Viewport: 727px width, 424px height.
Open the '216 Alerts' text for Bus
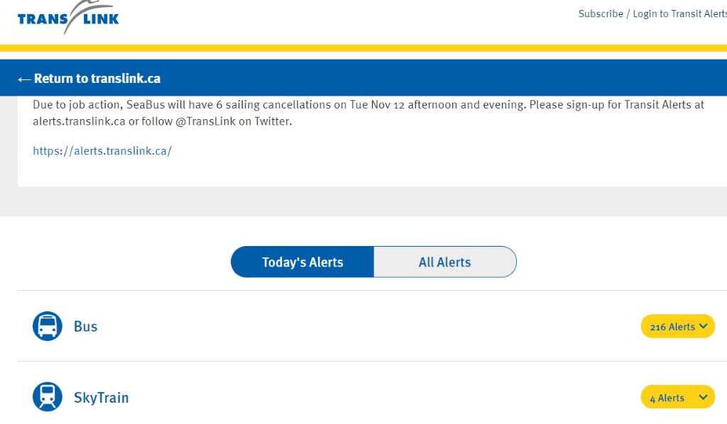tap(672, 327)
